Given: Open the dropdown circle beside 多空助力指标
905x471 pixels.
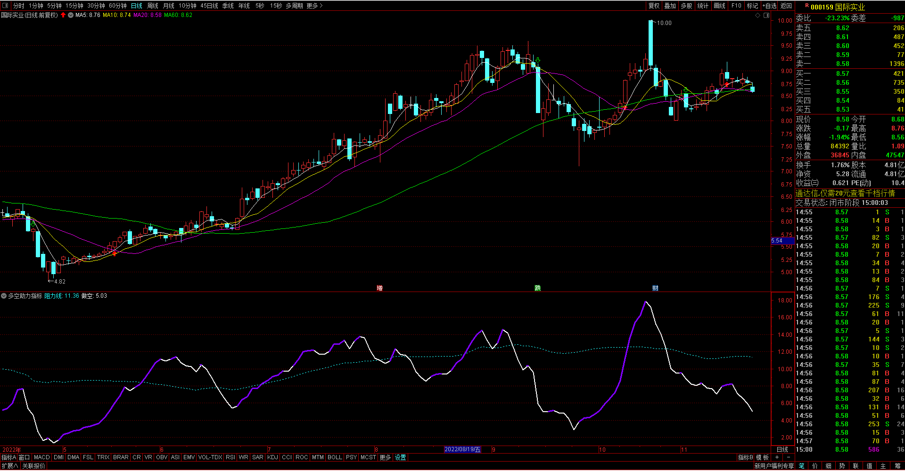Looking at the screenshot, I should click(x=4, y=296).
